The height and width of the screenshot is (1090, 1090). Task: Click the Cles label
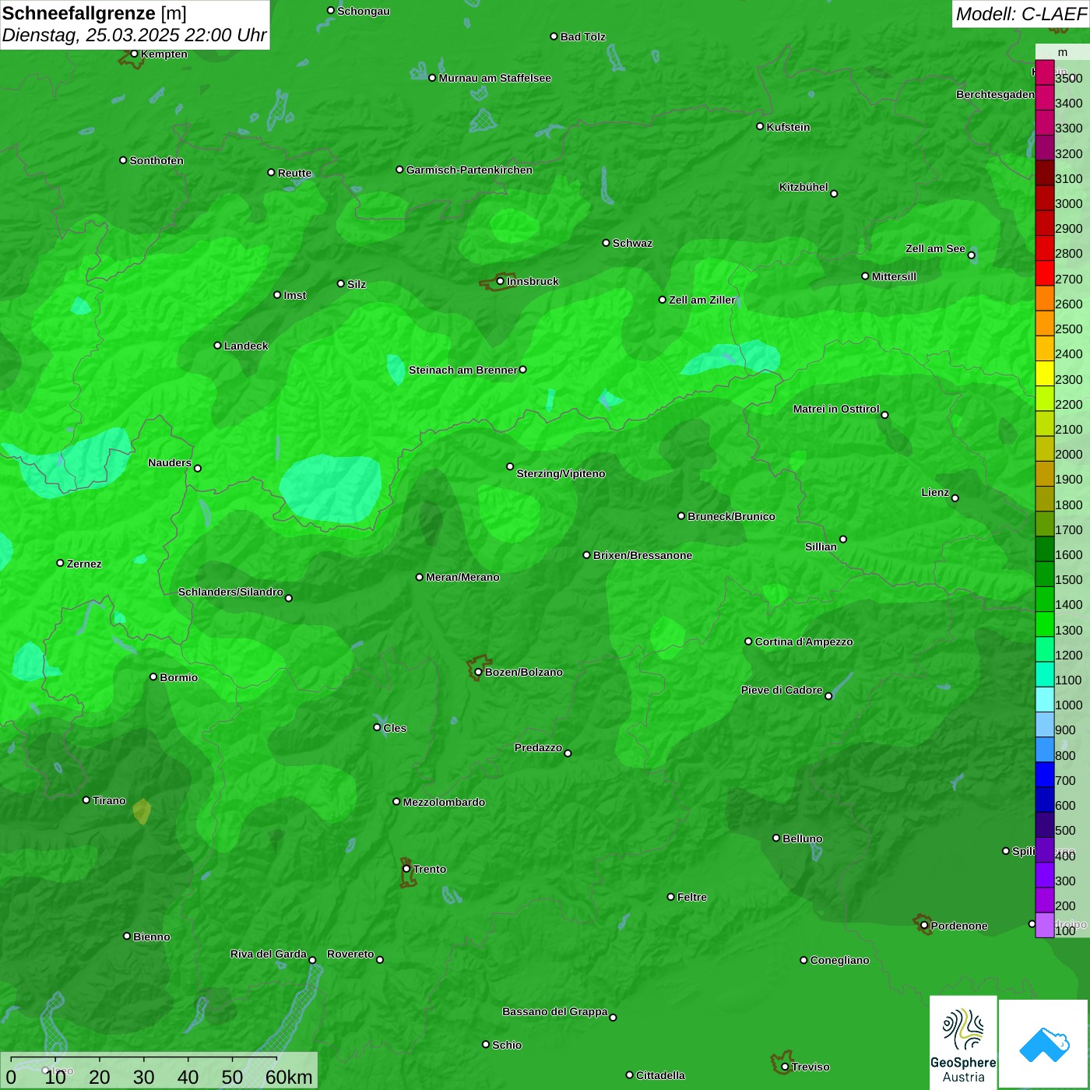point(395,728)
